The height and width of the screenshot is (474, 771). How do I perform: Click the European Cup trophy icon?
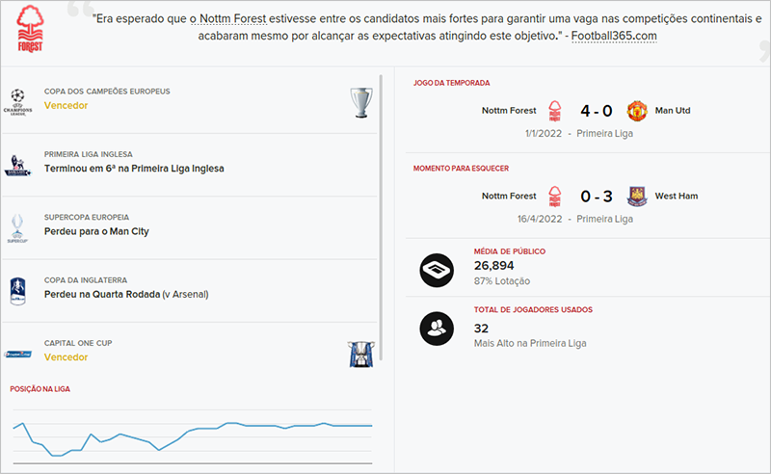[360, 100]
